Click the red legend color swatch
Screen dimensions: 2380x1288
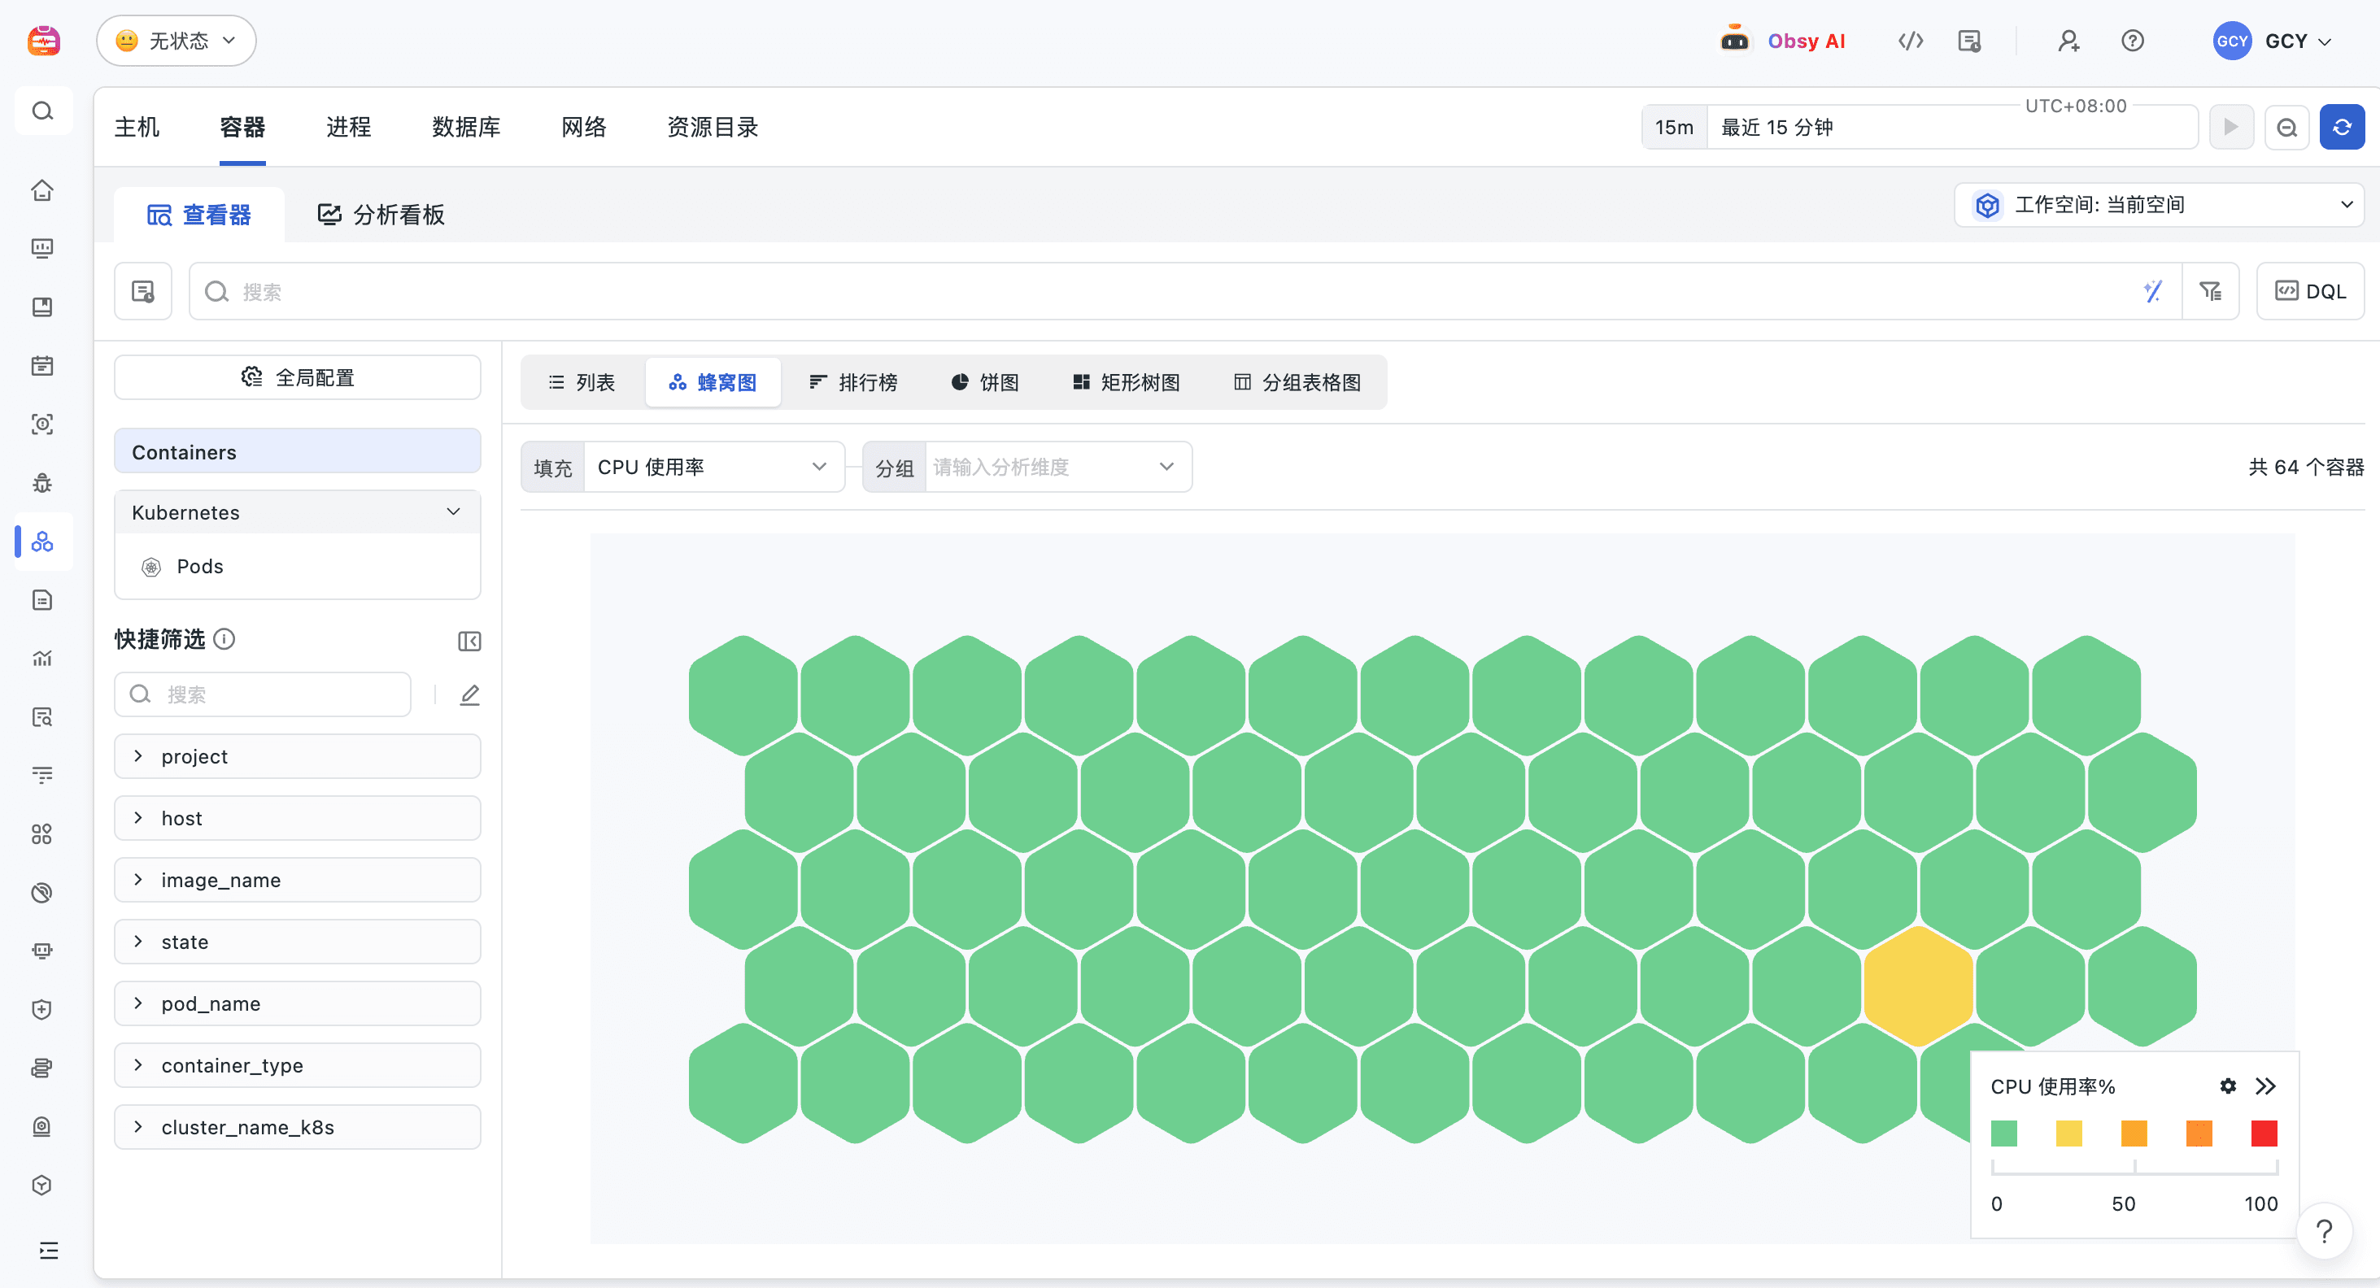pyautogui.click(x=2264, y=1133)
